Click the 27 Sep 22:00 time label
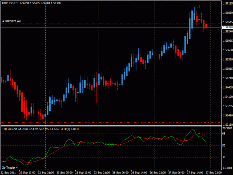Viewport: 233px width, 175px height. tap(214, 173)
